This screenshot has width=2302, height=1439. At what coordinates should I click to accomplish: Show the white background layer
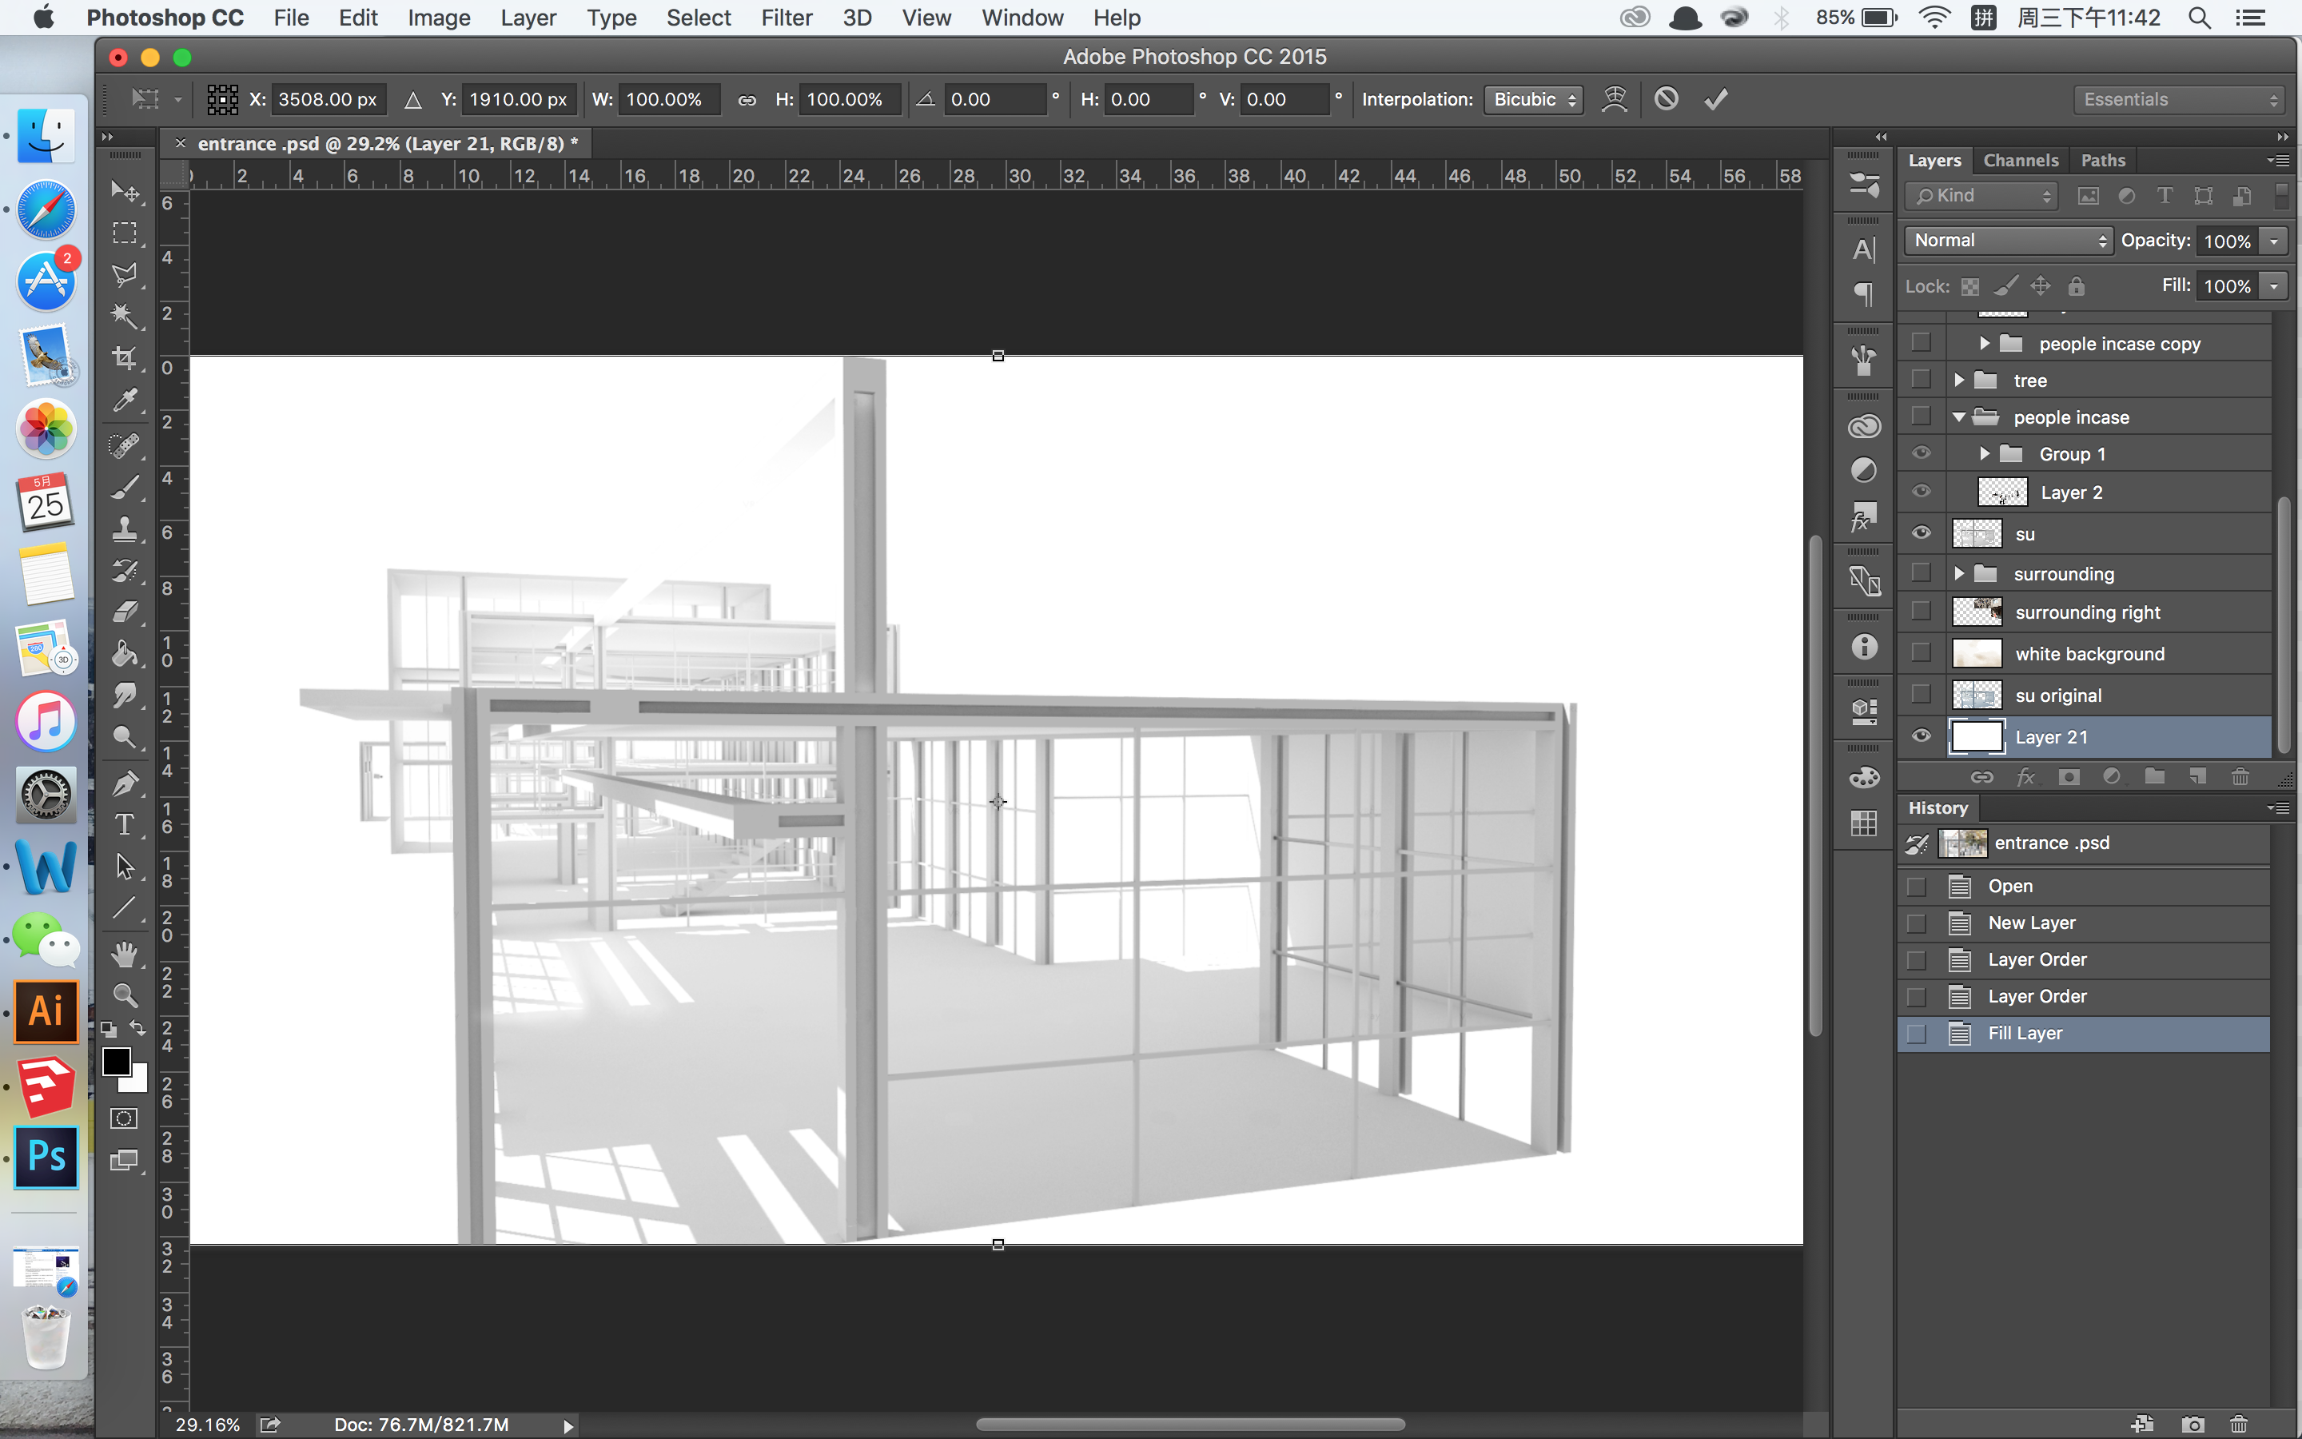pos(1921,652)
